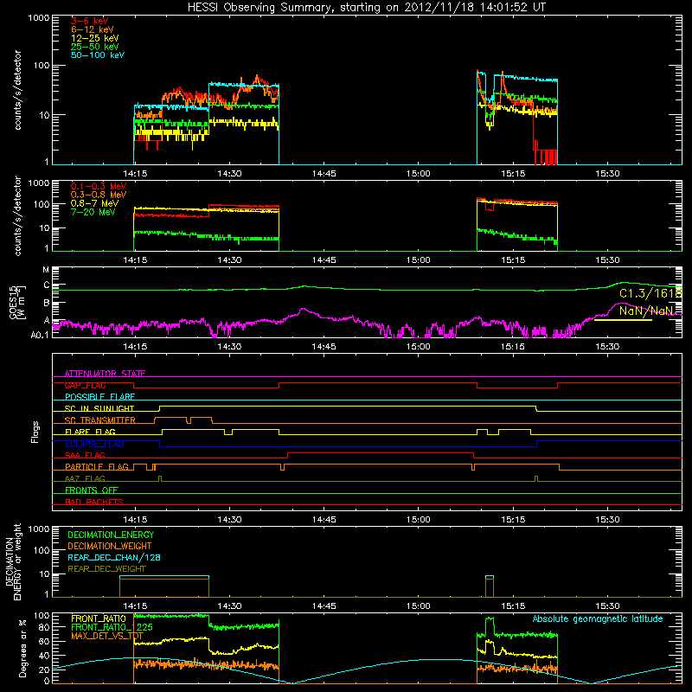Image resolution: width=692 pixels, height=692 pixels.
Task: Select the 3-6 keV legend label
Action: pos(90,21)
